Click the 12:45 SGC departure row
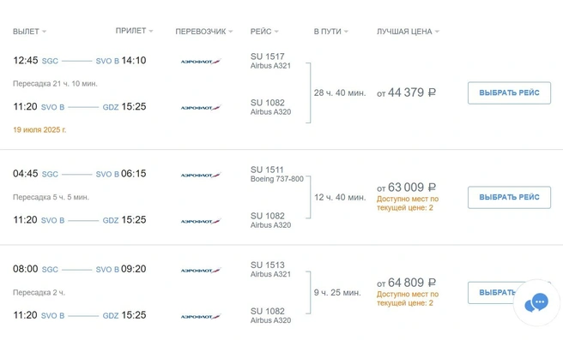The width and height of the screenshot is (563, 340). pos(79,61)
